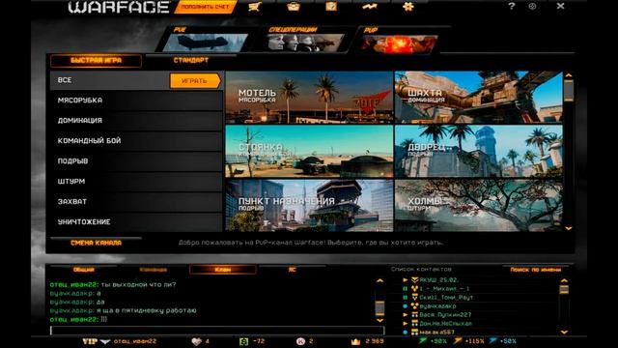Click rank insignia next to макака567
618x348 pixels.
point(414,333)
